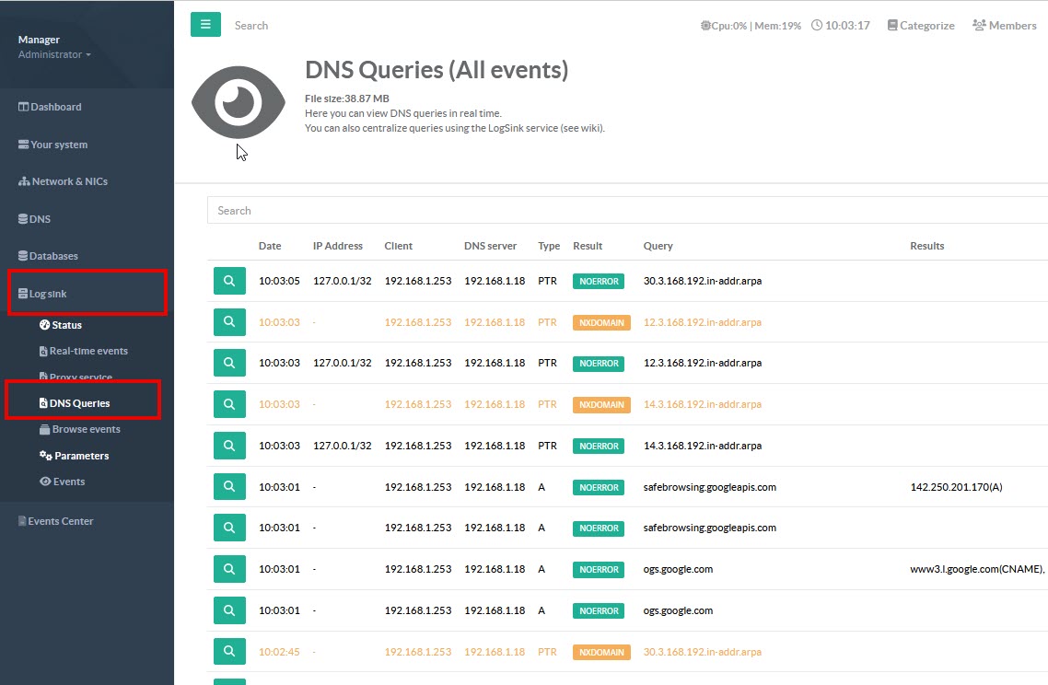This screenshot has width=1048, height=685.
Task: Select DNS Queries in the sidebar
Action: click(79, 403)
